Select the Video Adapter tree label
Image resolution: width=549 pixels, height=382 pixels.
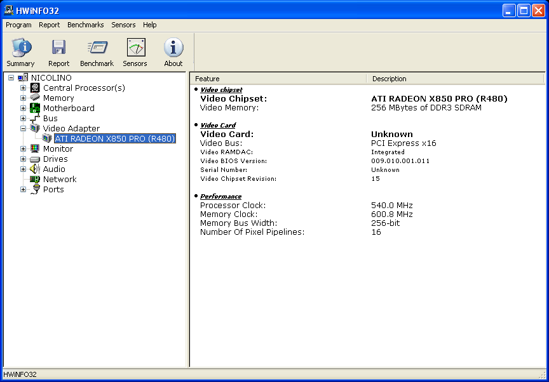[x=71, y=128]
